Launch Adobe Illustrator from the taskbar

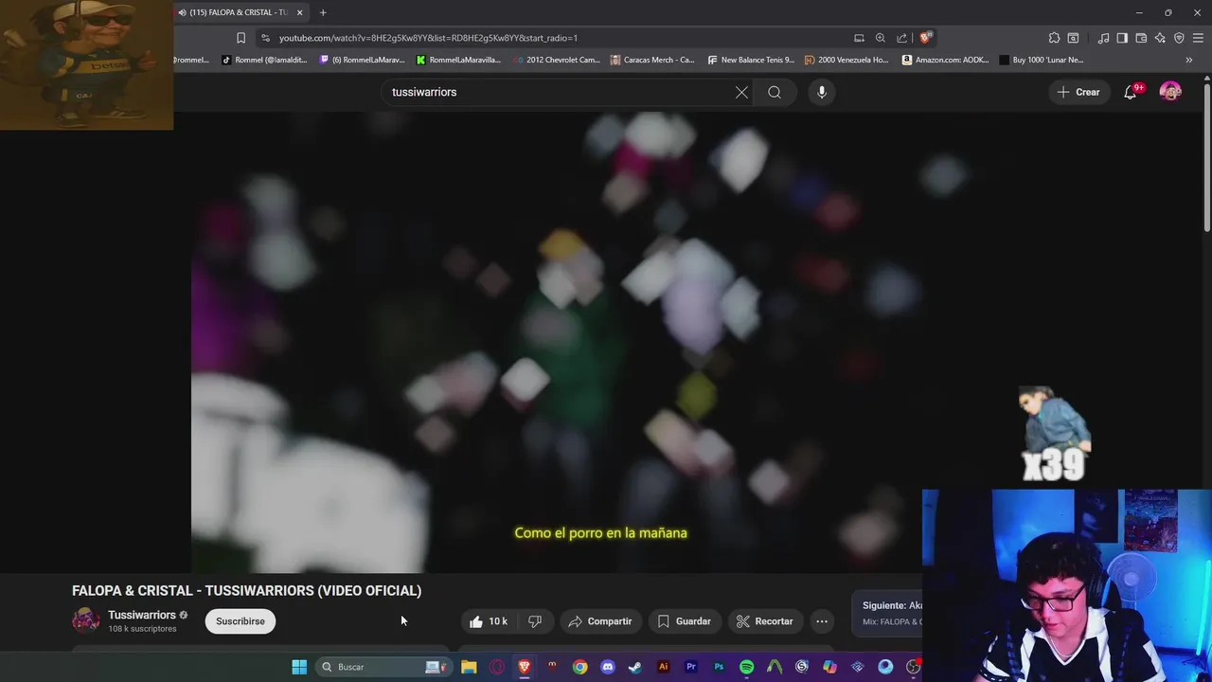[663, 667]
